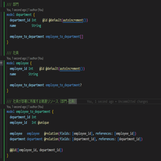
Task: Click the 'employee' name after the model keyword
Action: tap(22, 63)
